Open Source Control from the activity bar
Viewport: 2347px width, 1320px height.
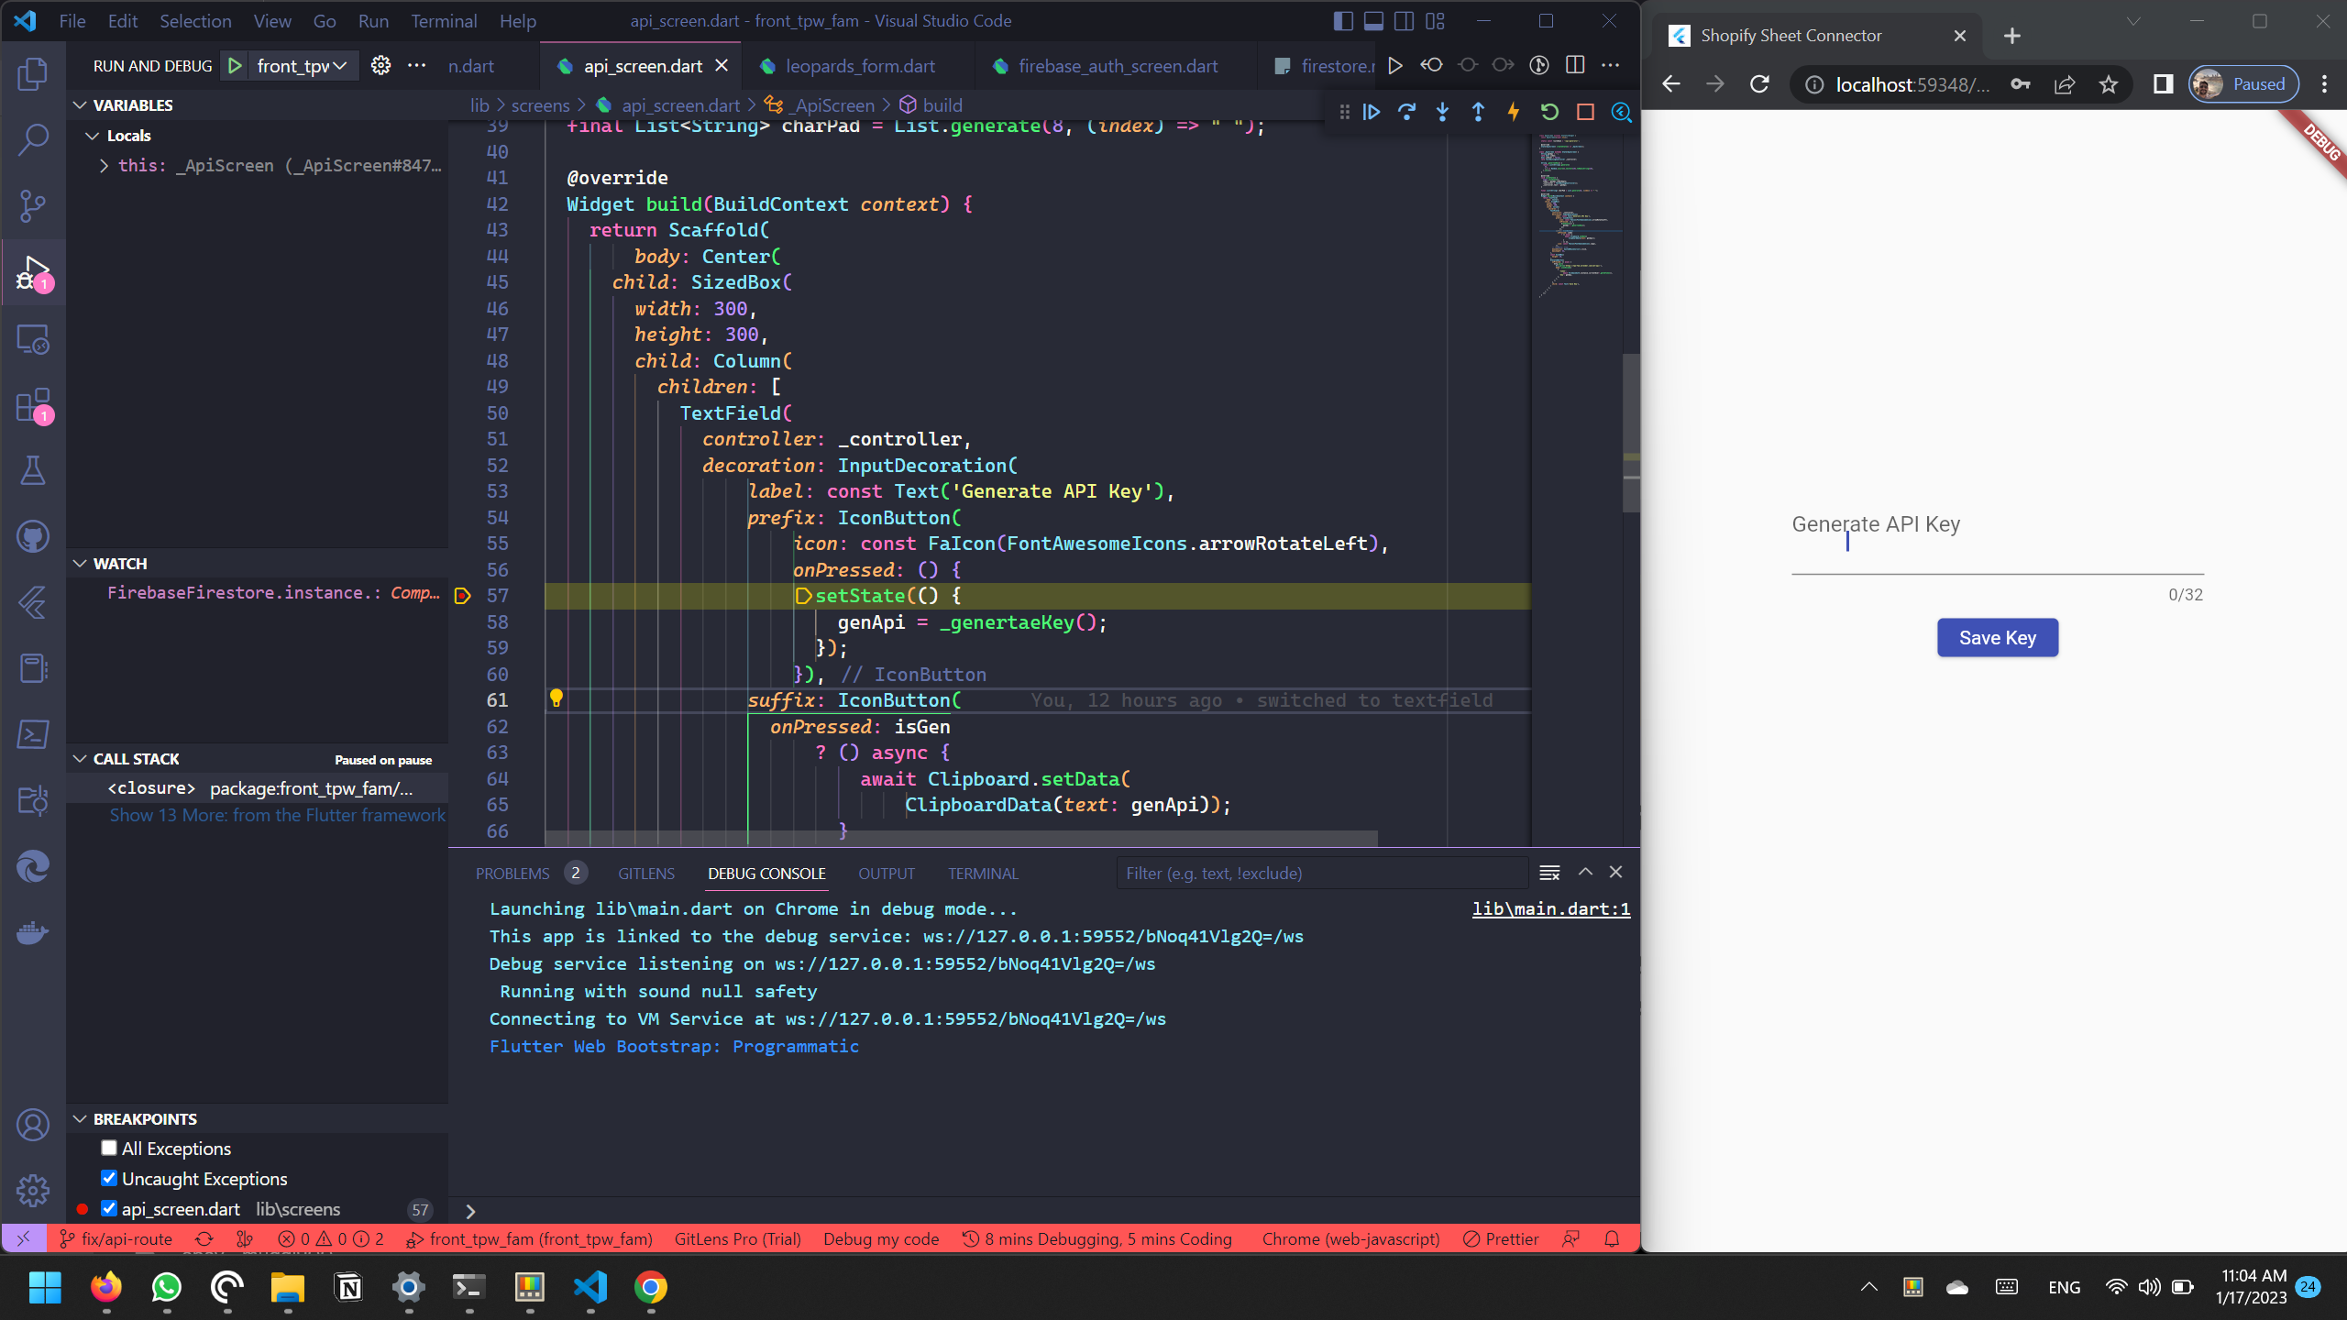[33, 205]
